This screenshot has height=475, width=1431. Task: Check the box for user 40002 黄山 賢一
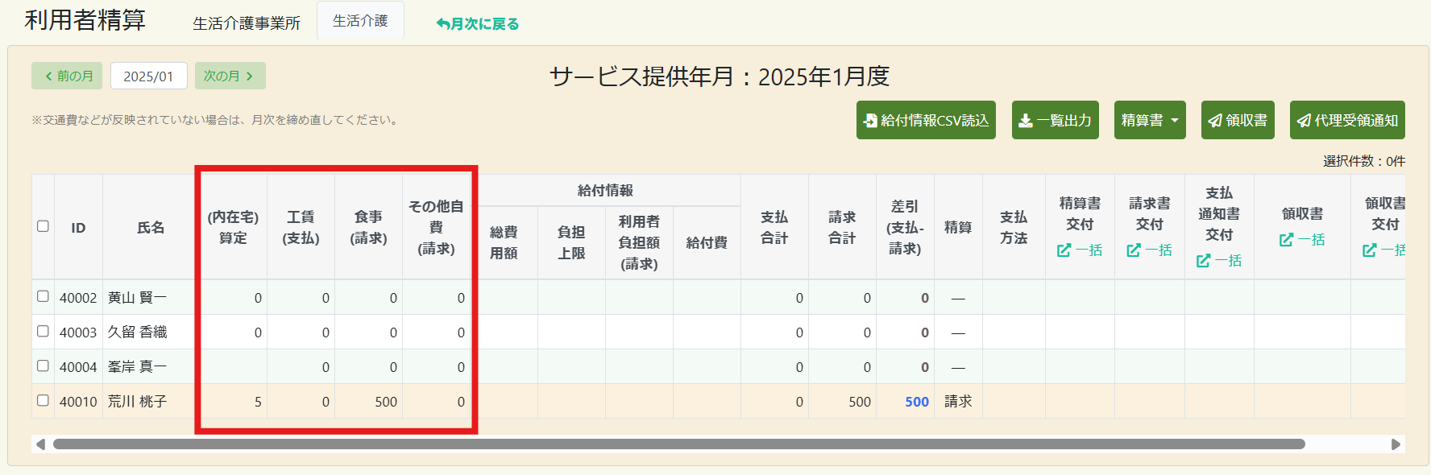point(44,296)
